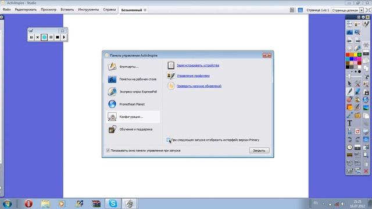Choose the Select arrow tool
Viewport: 372px width, 209px height.
click(349, 84)
